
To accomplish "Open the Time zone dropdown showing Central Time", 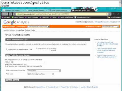I will 40,74.
